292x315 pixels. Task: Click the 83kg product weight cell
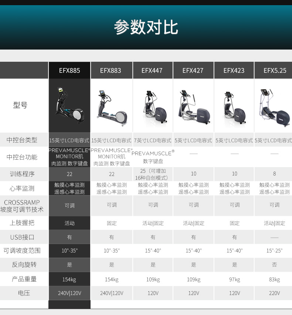(275, 280)
